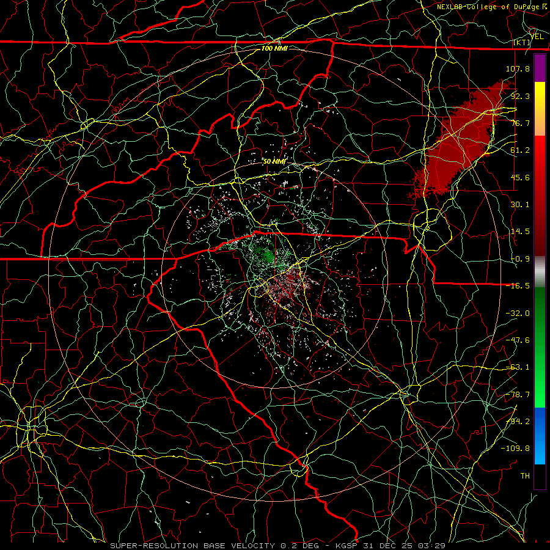Image resolution: width=550 pixels, height=550 pixels.
Task: Click the -78.7 velocity scale value
Action: tap(518, 395)
